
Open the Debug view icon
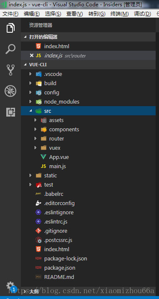10,91
